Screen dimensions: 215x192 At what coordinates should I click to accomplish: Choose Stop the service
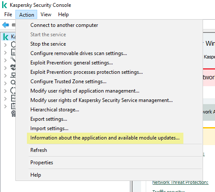point(109,44)
